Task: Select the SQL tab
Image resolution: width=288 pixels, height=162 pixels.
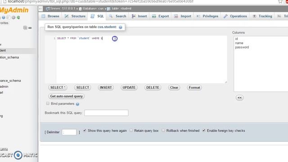Action: [98, 16]
